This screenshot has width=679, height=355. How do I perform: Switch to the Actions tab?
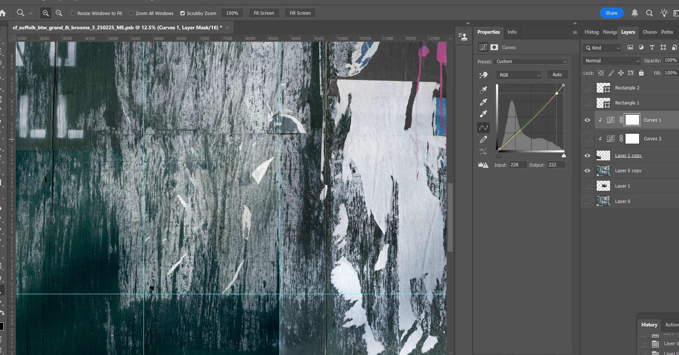pyautogui.click(x=672, y=325)
